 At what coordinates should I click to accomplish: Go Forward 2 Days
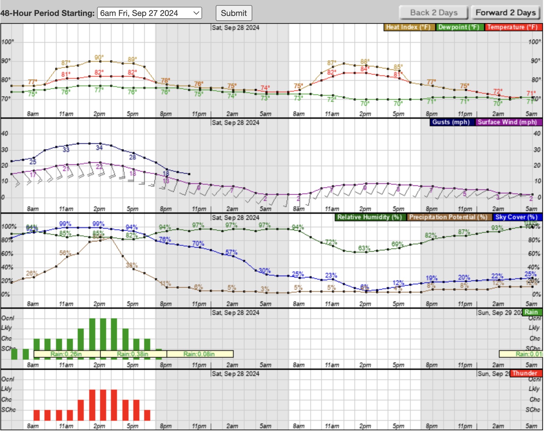click(505, 13)
